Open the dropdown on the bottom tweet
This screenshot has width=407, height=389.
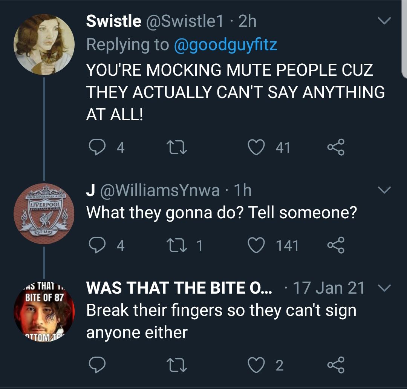click(x=384, y=288)
